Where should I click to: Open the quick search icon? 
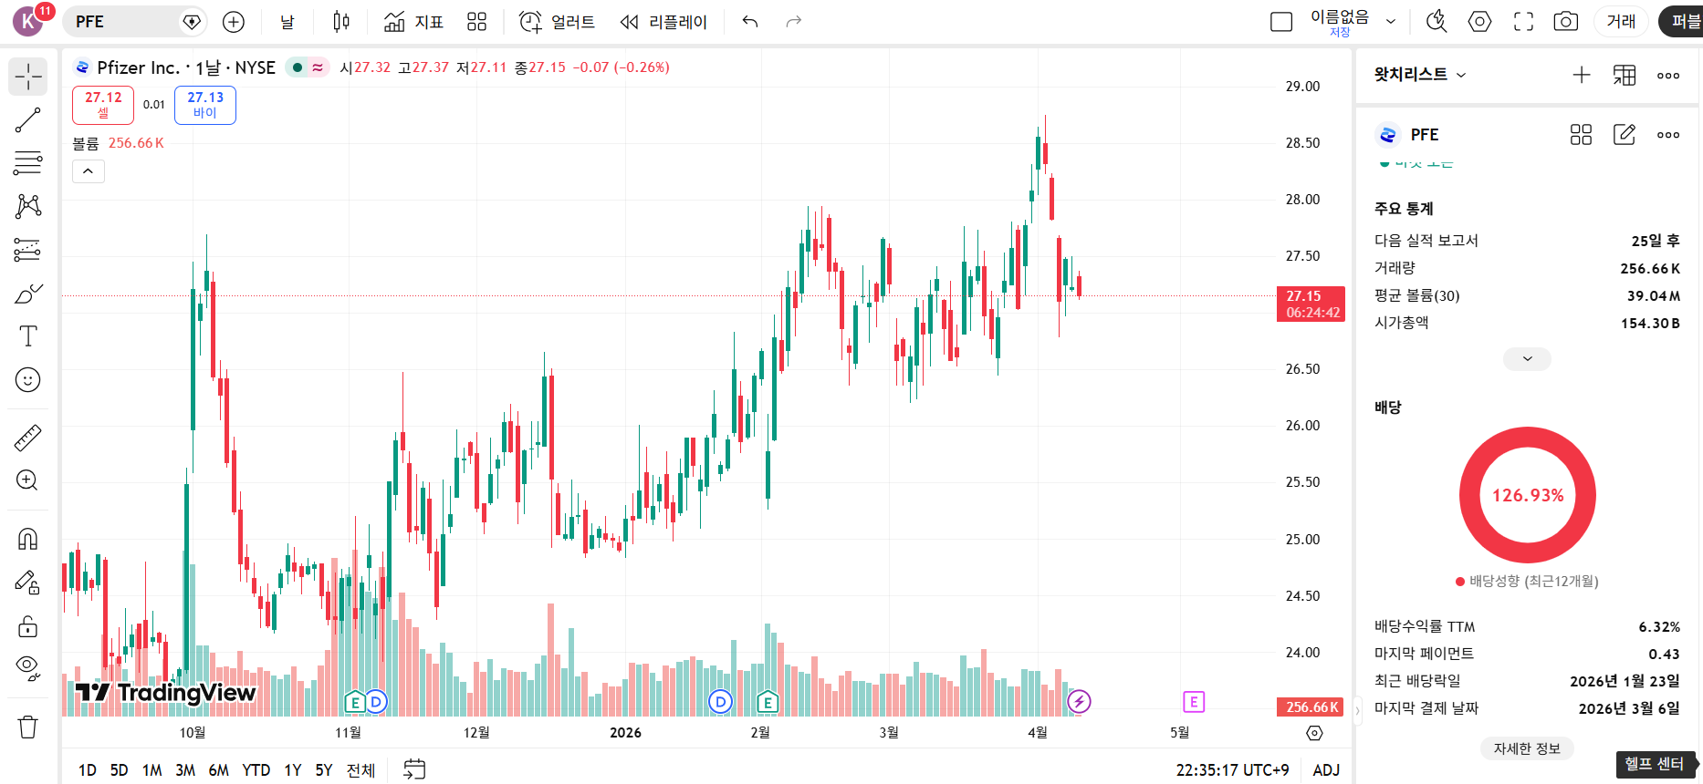(x=1437, y=22)
